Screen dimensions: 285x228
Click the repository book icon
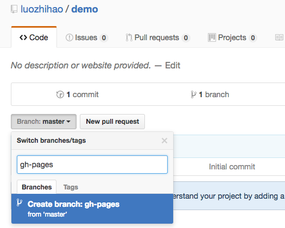pyautogui.click(x=14, y=9)
